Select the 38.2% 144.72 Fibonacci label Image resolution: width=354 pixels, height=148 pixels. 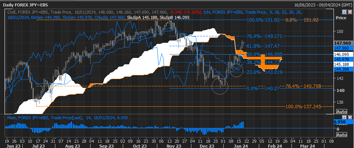(263, 62)
